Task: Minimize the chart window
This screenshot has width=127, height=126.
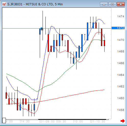Action: tap(104, 4)
